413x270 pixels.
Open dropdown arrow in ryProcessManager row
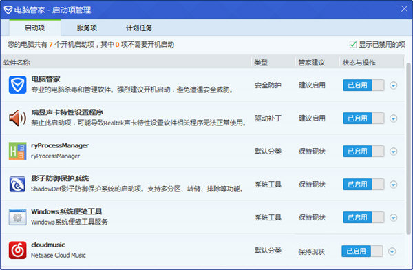click(393, 152)
